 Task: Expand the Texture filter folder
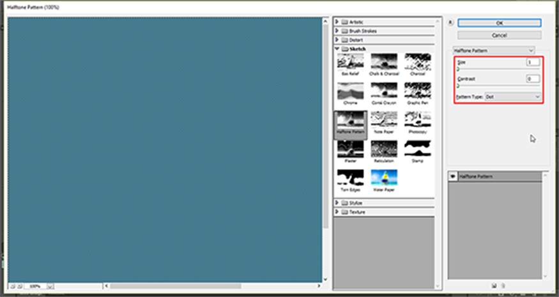[x=337, y=212]
